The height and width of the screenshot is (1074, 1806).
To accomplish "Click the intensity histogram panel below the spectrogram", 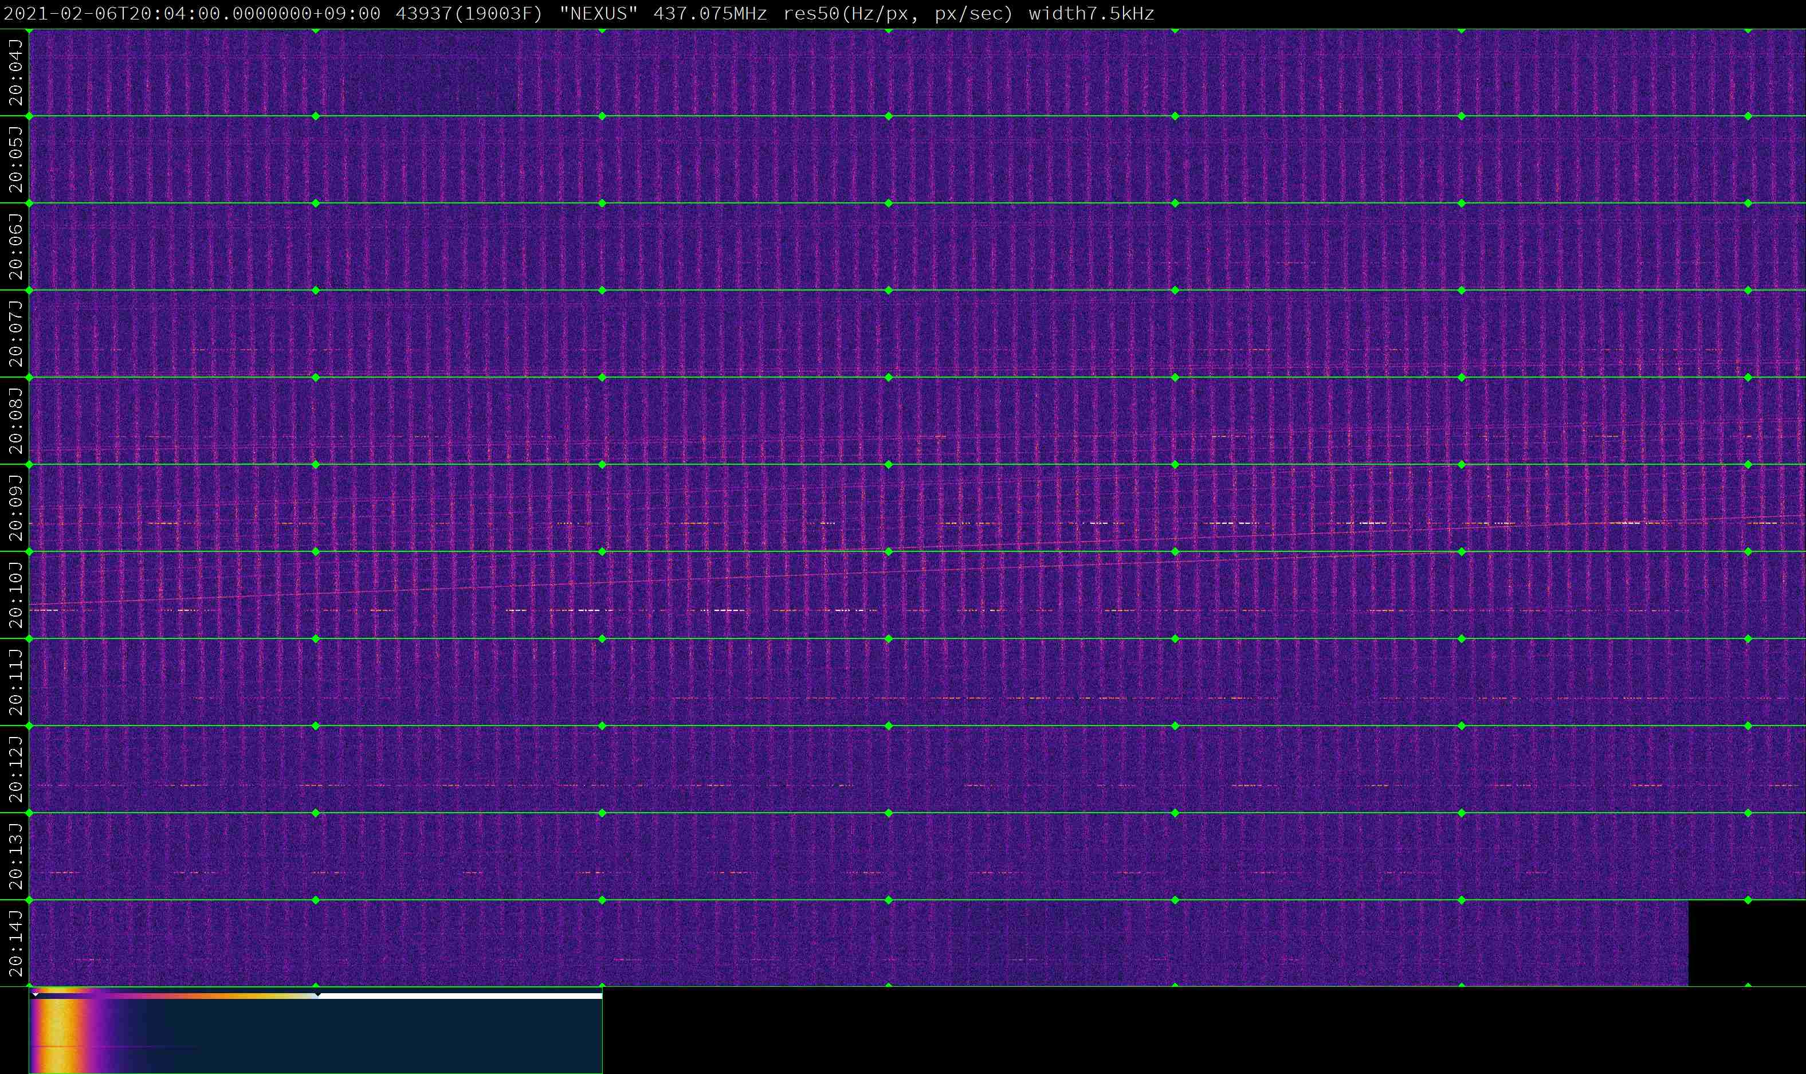I will click(x=316, y=1036).
